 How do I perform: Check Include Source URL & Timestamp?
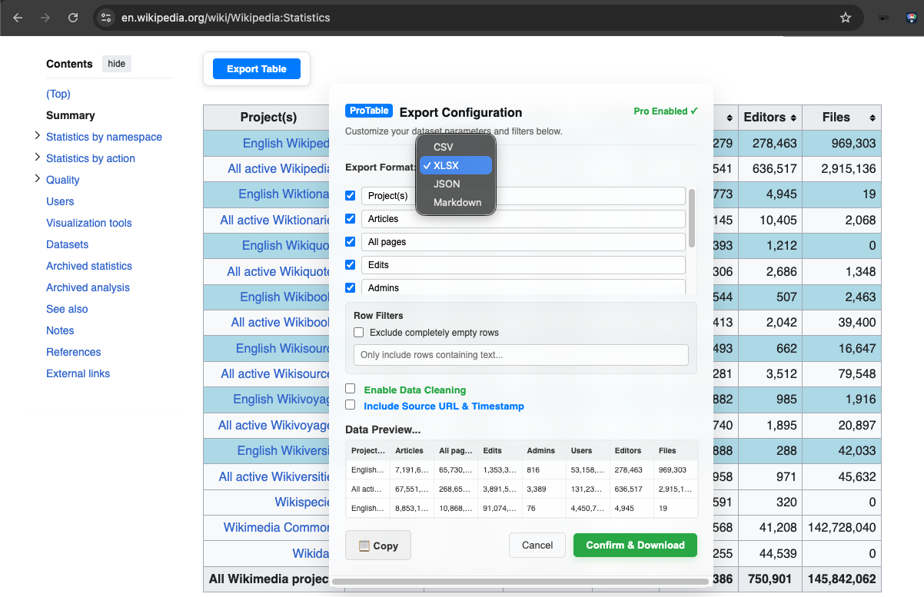click(351, 405)
